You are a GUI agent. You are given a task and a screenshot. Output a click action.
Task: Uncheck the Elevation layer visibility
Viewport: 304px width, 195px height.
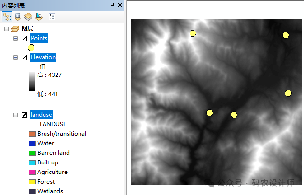click(24, 57)
